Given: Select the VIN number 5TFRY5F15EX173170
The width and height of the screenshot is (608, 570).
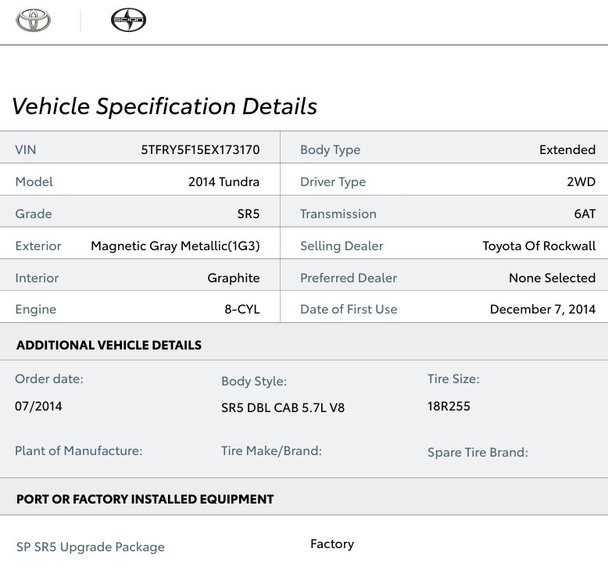Looking at the screenshot, I should tap(200, 150).
